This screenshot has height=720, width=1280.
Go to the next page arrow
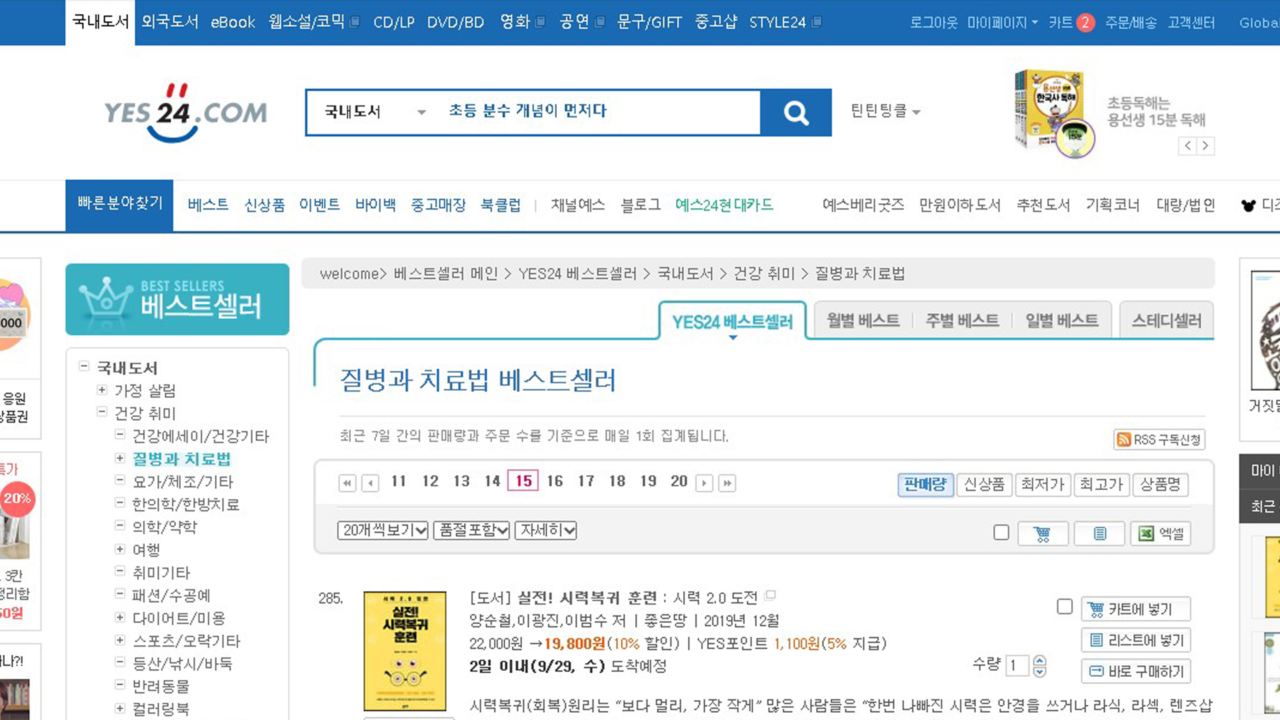coord(704,483)
